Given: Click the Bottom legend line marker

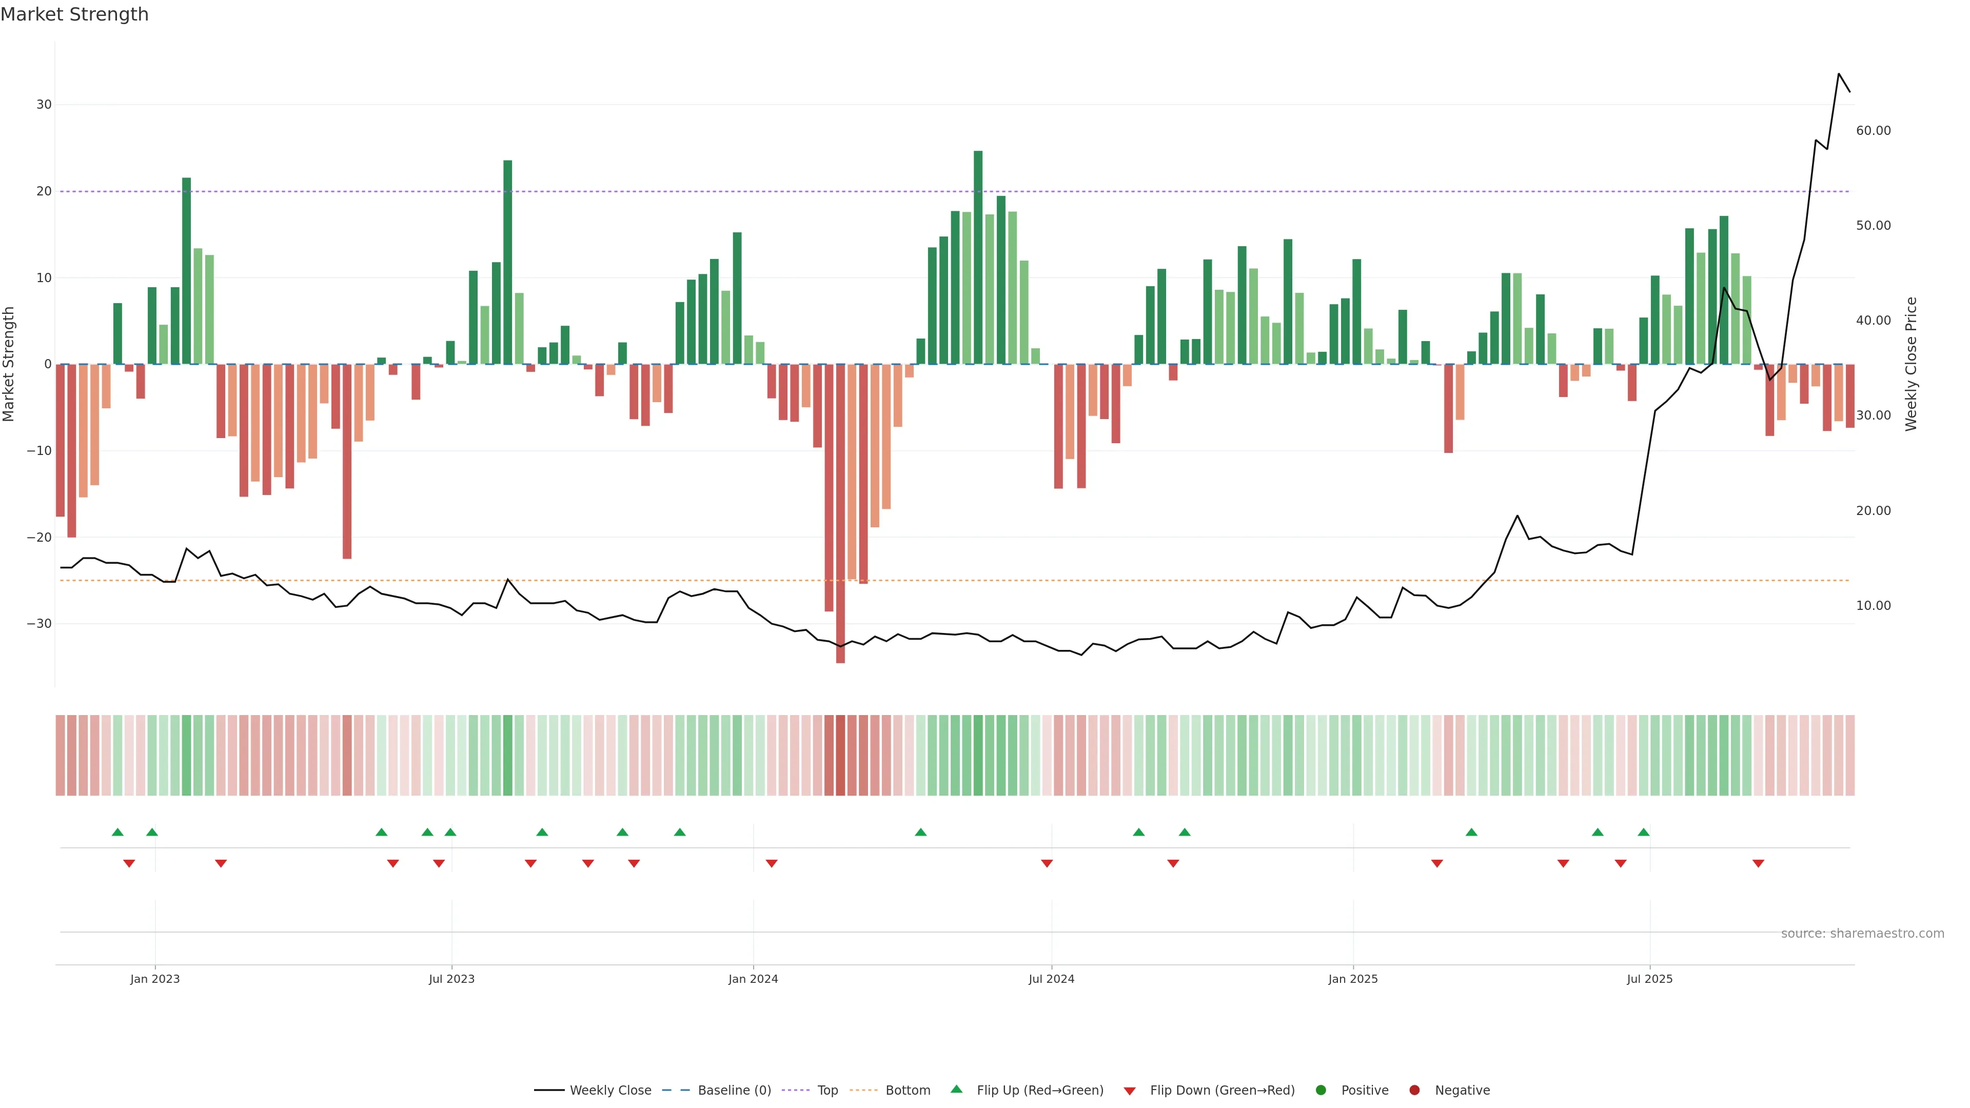Looking at the screenshot, I should point(864,1091).
